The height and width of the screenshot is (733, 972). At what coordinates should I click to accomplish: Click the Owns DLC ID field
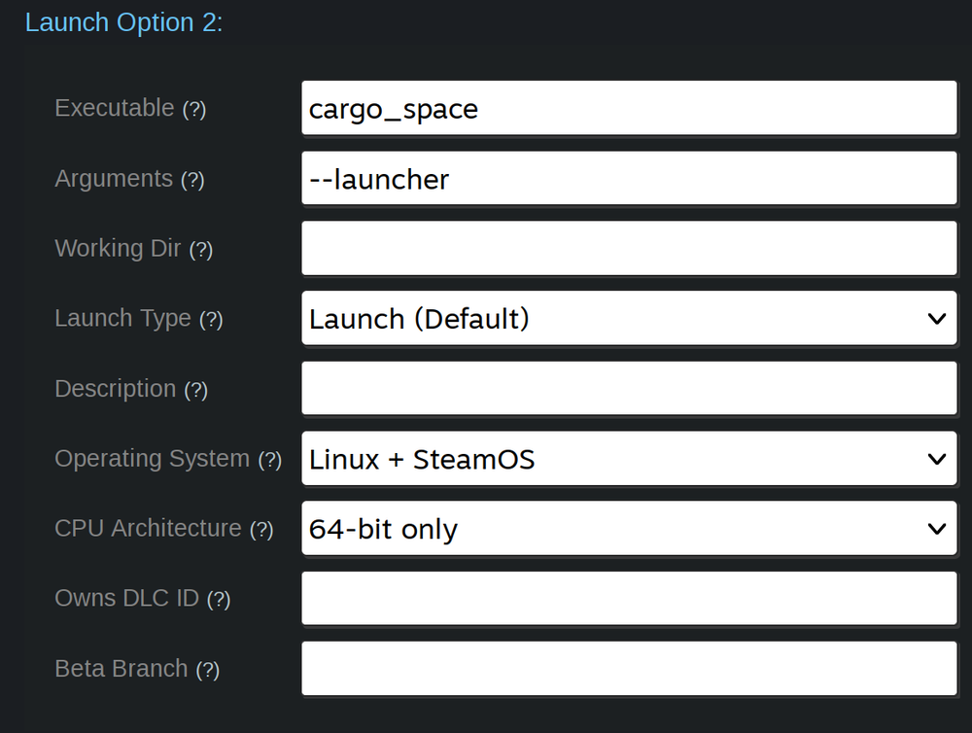coord(630,598)
